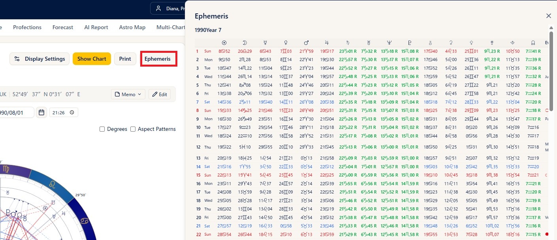
Task: Click the Chiron key symbol column header
Action: 430,43
